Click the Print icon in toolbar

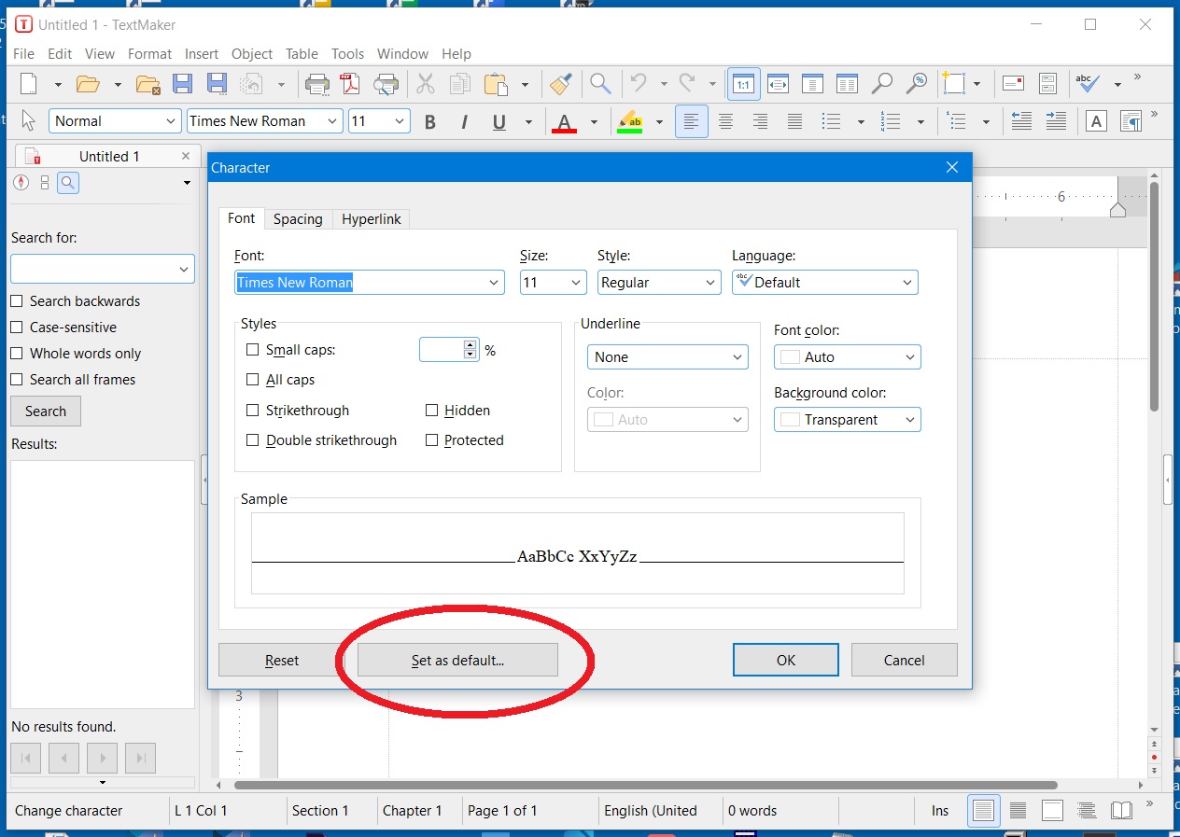tap(317, 84)
